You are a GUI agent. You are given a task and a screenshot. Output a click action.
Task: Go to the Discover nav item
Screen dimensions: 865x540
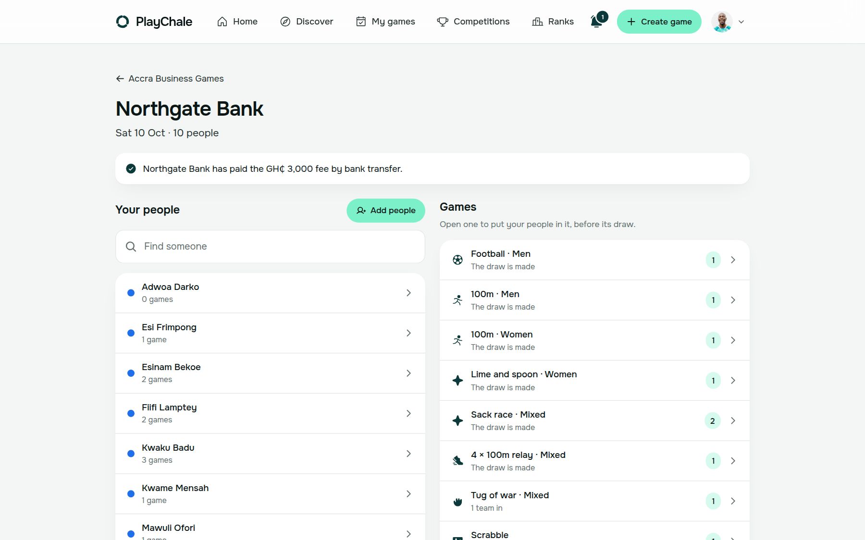307,22
